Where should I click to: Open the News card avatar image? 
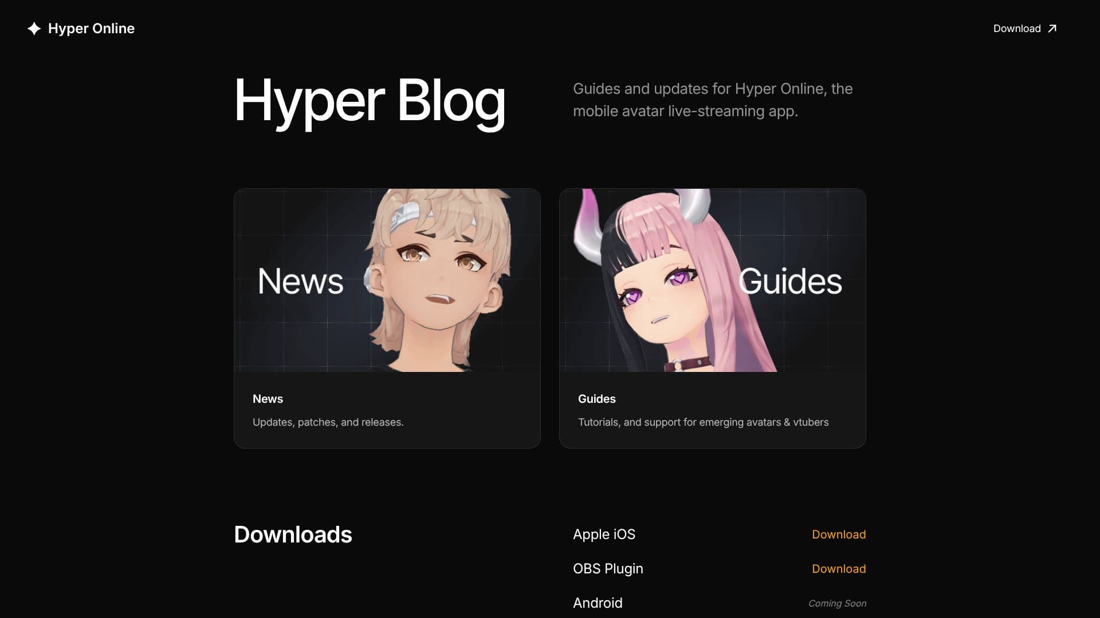point(387,280)
